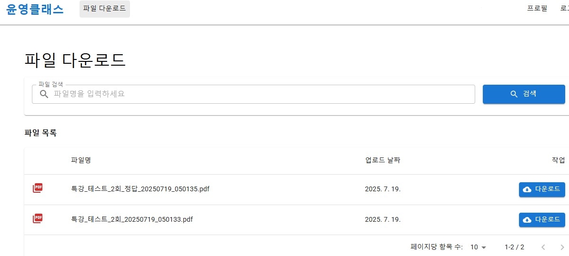Download the 특강_테스트_2회_20250719_050133.pdf file
Screen dimensions: 569x256
(x=541, y=220)
